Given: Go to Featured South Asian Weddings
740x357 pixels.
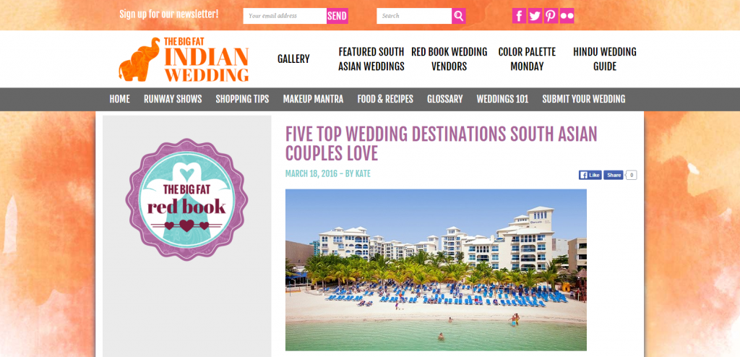Looking at the screenshot, I should click(371, 59).
